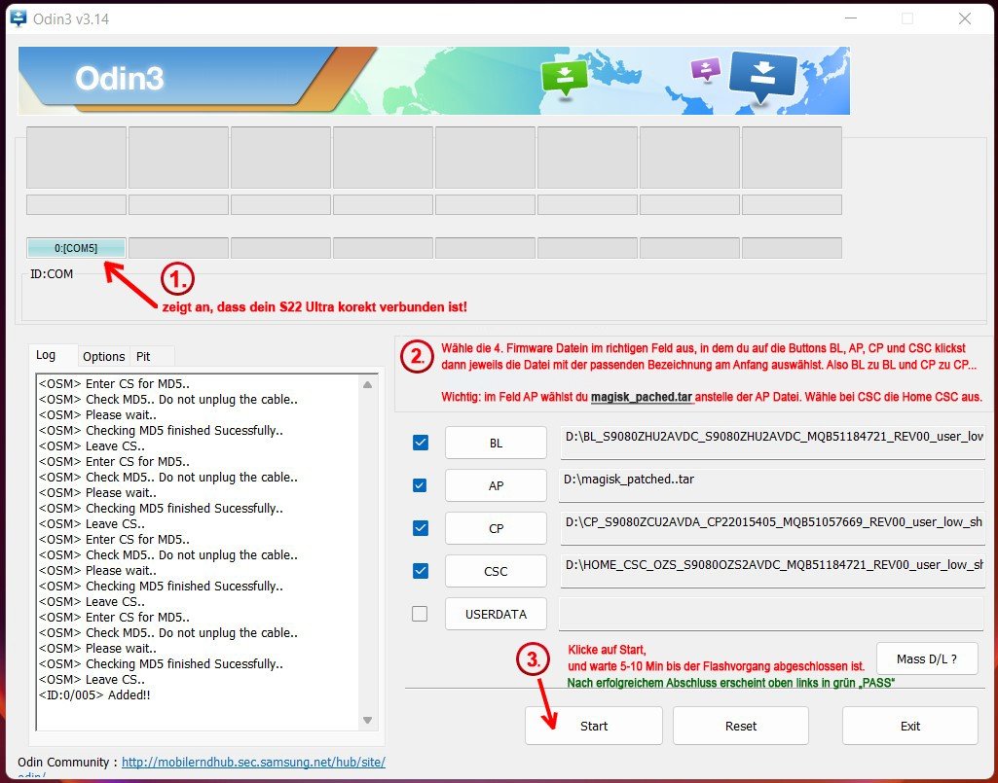Open the AP file chooser button
The image size is (998, 783).
[x=496, y=485]
